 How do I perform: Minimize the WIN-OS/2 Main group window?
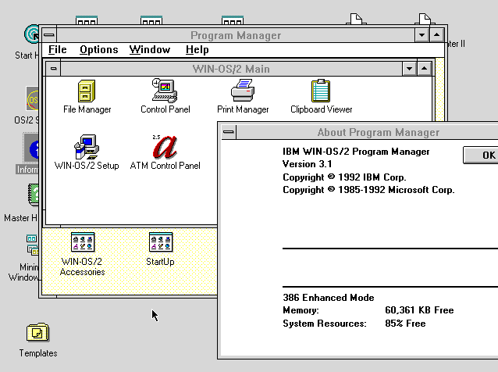410,69
